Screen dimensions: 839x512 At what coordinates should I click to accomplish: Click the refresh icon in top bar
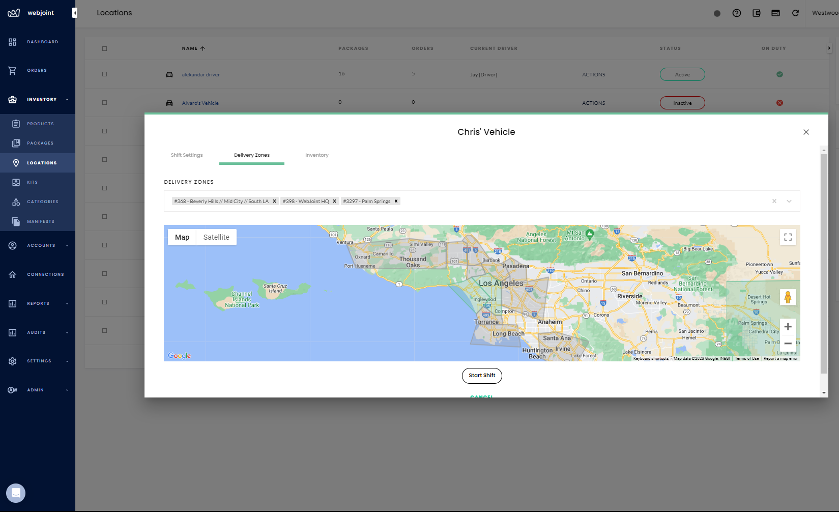[795, 13]
